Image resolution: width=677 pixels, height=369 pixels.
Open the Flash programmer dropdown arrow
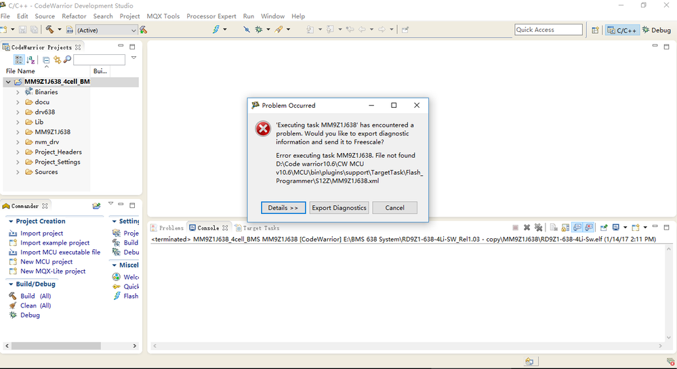(225, 29)
